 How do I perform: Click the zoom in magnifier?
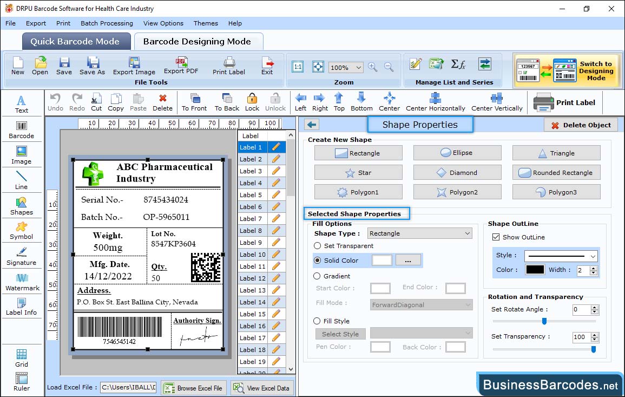coord(373,67)
